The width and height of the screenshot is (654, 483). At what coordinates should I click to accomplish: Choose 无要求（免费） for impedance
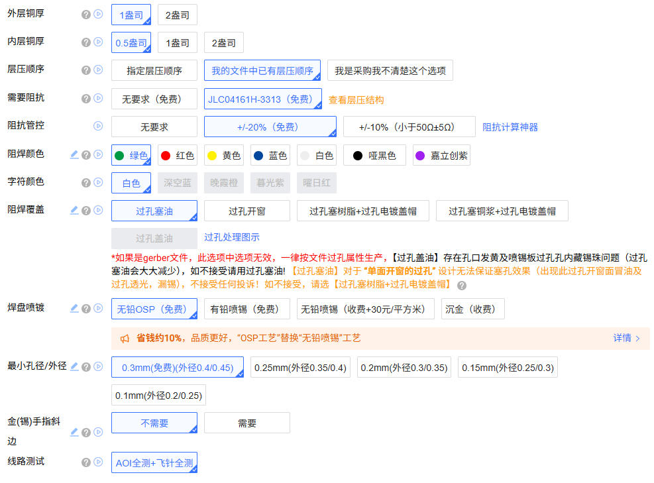click(x=154, y=99)
